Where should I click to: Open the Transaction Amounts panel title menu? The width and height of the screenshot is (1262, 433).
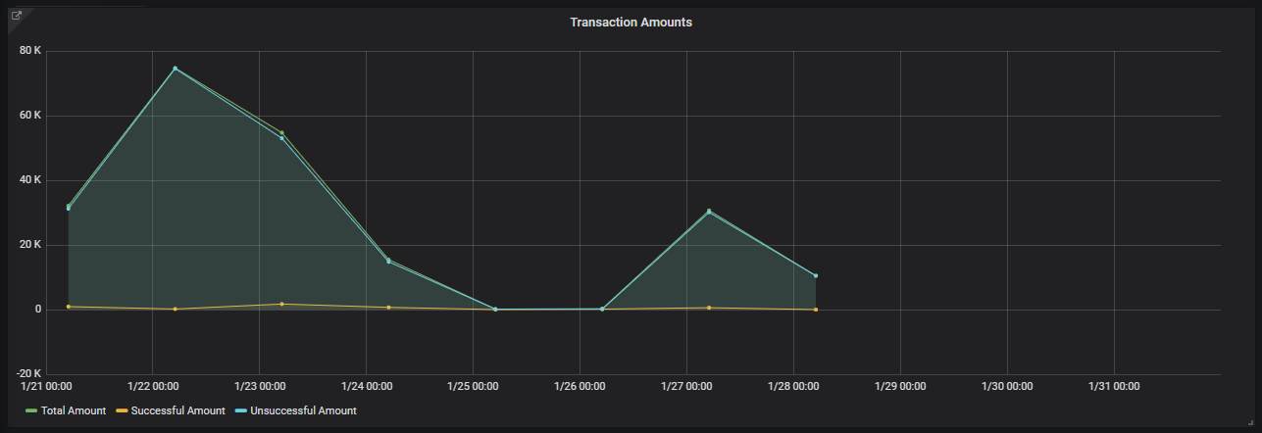tap(631, 22)
